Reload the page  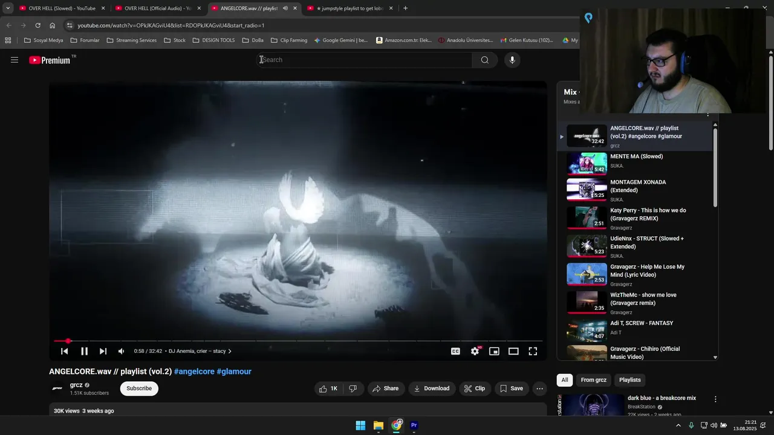[x=37, y=25]
